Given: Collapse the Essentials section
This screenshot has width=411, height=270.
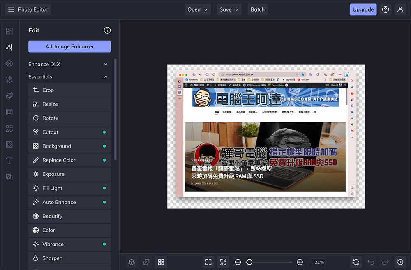Looking at the screenshot, I should point(68,77).
